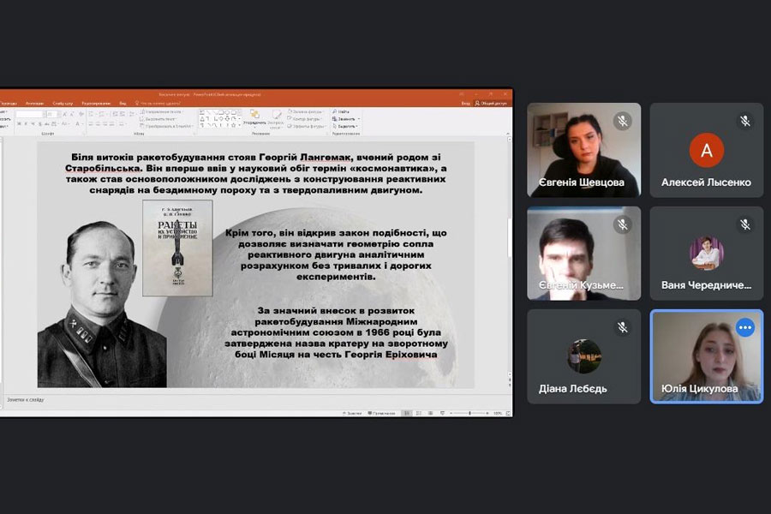This screenshot has height=514, width=771.
Task: Click font color A icon in ribbon
Action: [x=77, y=124]
